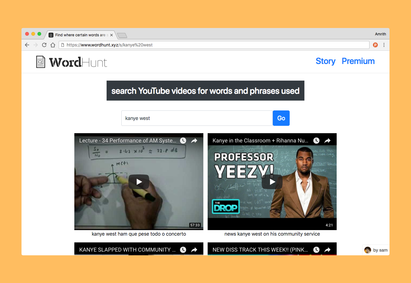Click Share arrow on Kanye in the Classroom video
411x283 pixels.
pyautogui.click(x=327, y=141)
